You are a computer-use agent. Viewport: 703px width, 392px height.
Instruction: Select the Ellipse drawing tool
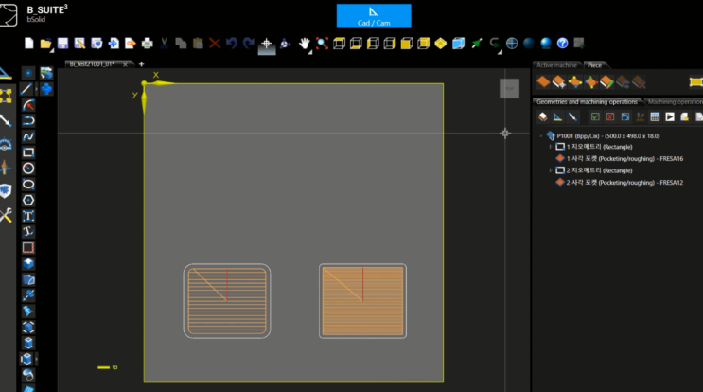click(x=28, y=184)
